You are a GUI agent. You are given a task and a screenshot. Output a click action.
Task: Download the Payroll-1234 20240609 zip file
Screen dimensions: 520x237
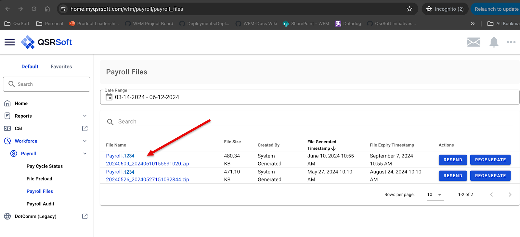click(x=148, y=160)
